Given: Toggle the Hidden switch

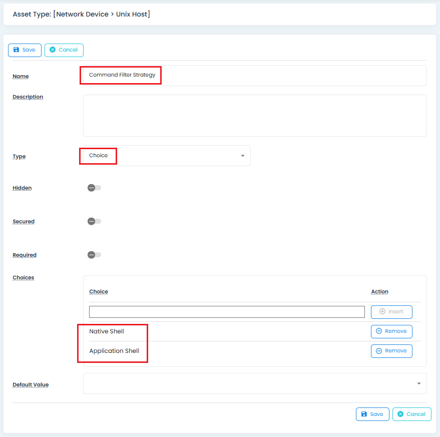Looking at the screenshot, I should (x=94, y=188).
